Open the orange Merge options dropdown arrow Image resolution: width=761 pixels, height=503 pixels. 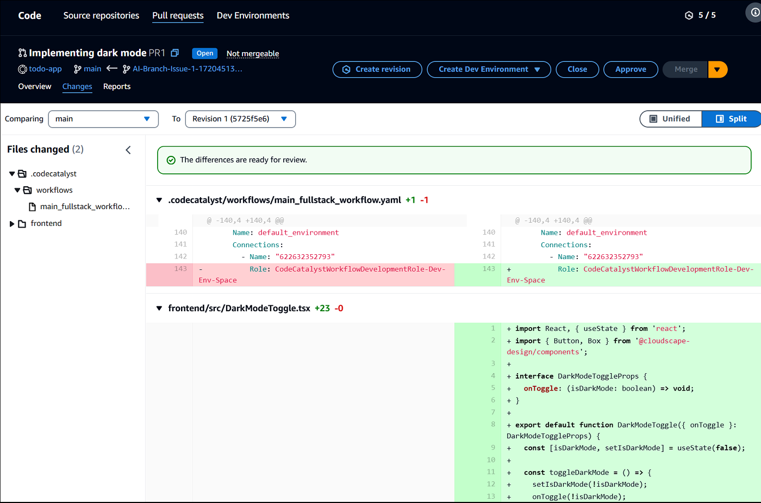click(718, 70)
